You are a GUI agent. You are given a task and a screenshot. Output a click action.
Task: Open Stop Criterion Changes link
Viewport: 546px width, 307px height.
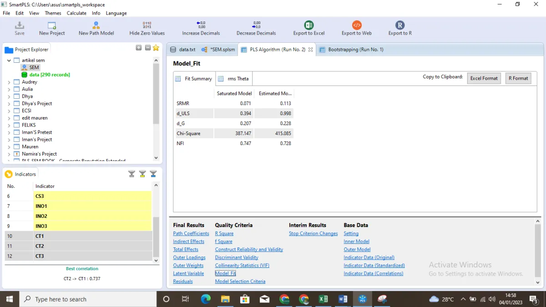(x=313, y=233)
